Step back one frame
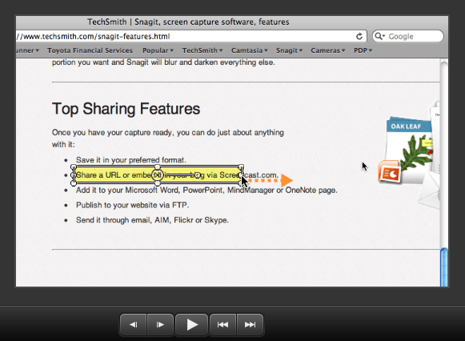Viewport: 465px width, 341px height. tap(134, 325)
